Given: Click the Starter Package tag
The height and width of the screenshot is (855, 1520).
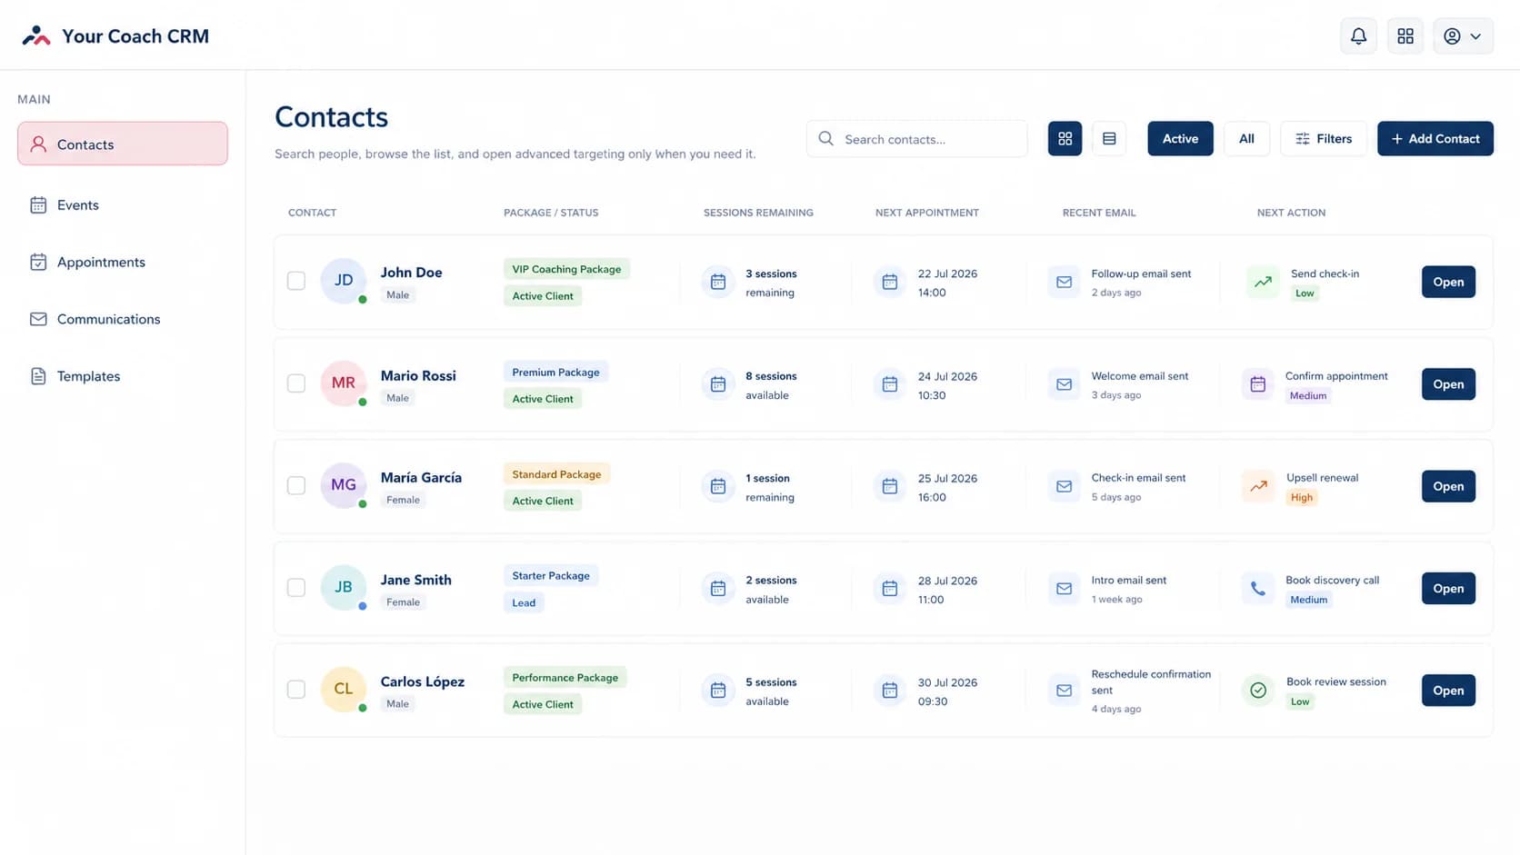Looking at the screenshot, I should tap(551, 576).
